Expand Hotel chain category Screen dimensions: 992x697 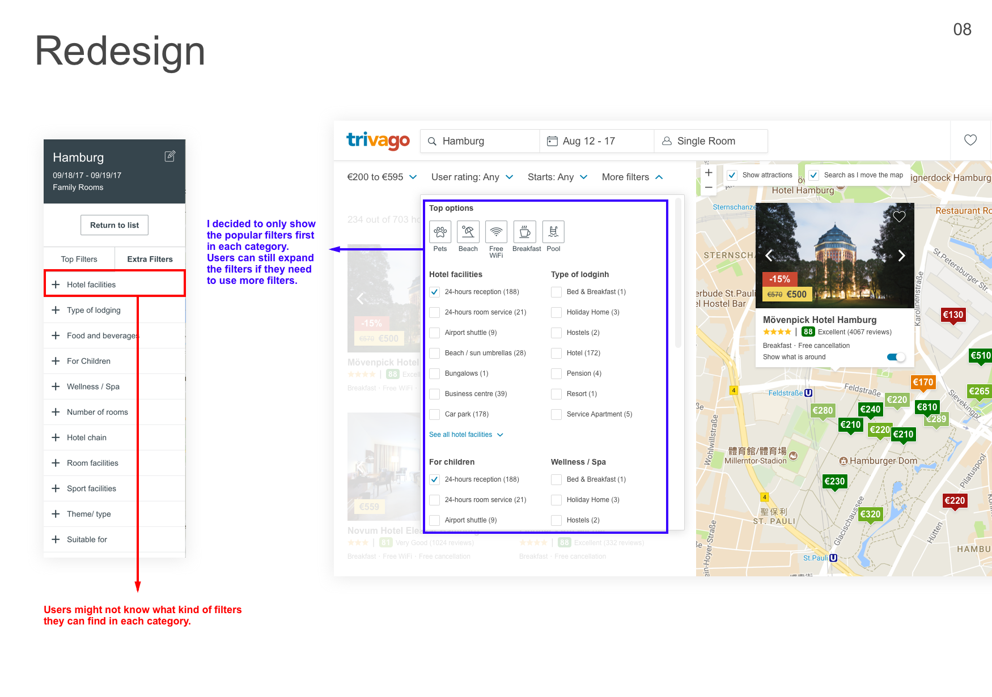pos(115,437)
